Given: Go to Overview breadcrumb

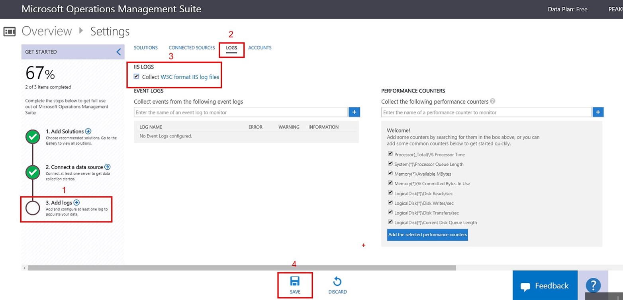Looking at the screenshot, I should [x=47, y=31].
